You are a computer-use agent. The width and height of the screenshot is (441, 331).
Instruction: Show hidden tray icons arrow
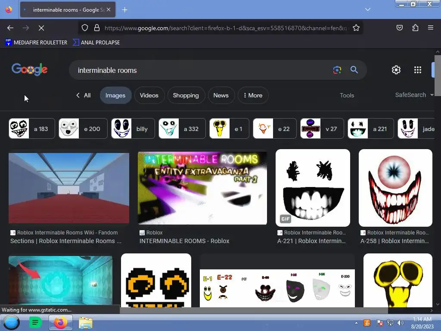[356, 323]
